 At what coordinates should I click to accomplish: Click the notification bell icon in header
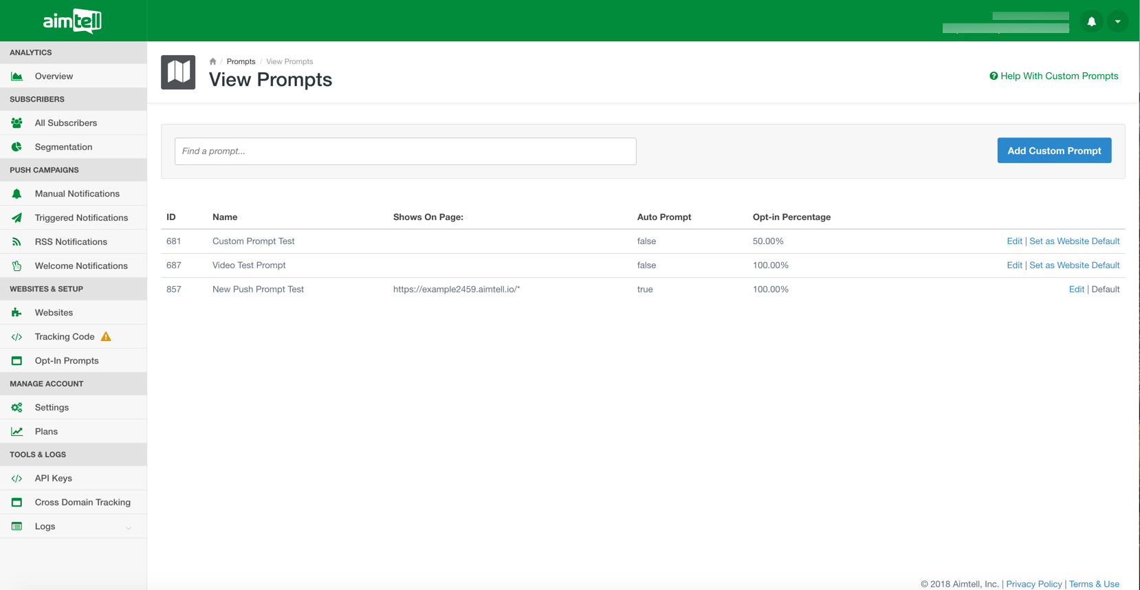(x=1091, y=22)
